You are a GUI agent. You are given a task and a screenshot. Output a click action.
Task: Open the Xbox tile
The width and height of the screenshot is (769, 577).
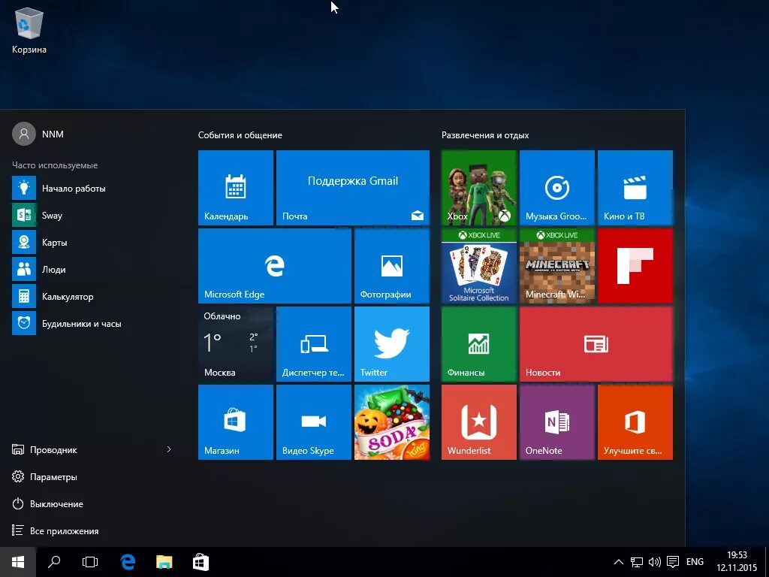click(478, 188)
